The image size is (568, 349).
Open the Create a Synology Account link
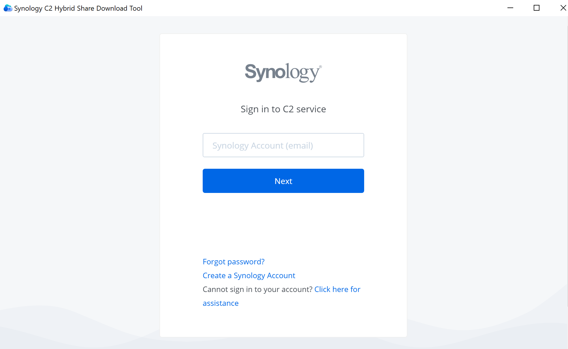tap(249, 275)
